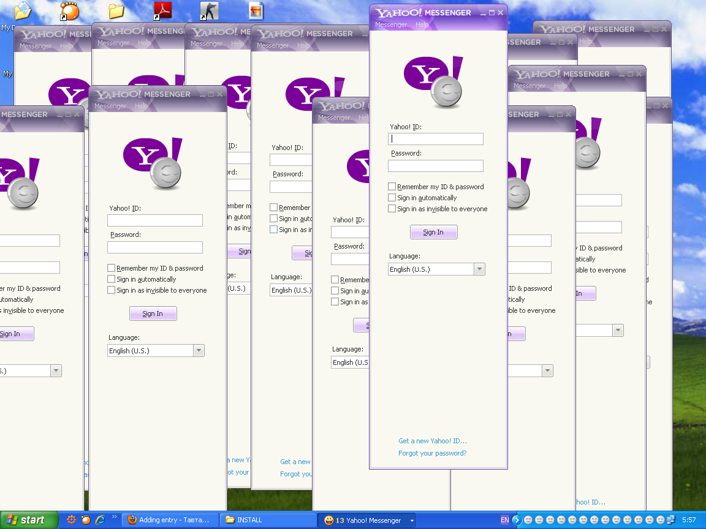Open Help menu in fully visible left window
This screenshot has width=706, height=529.
(142, 106)
